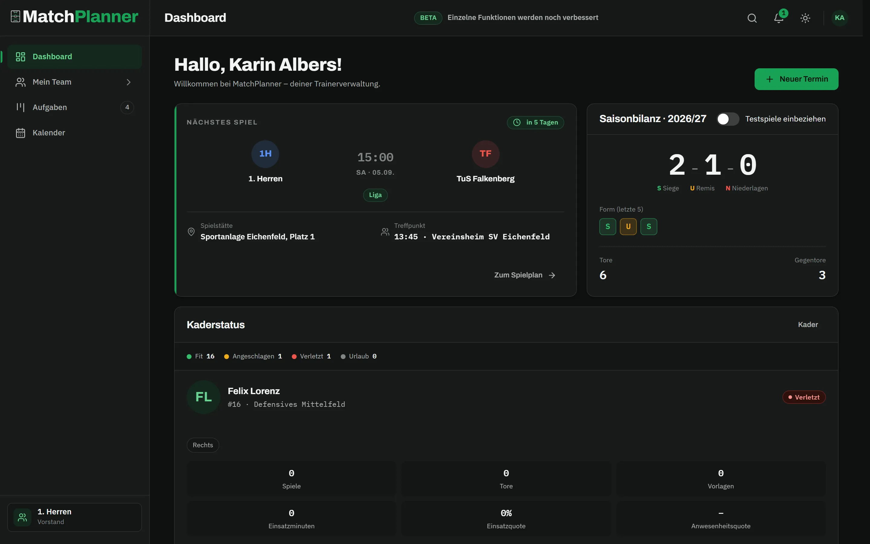870x544 pixels.
Task: Click the Gegentore value 3
Action: [822, 275]
